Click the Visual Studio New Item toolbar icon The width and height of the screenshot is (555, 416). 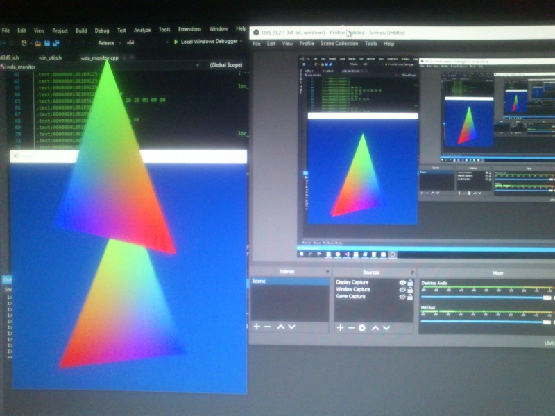click(24, 43)
